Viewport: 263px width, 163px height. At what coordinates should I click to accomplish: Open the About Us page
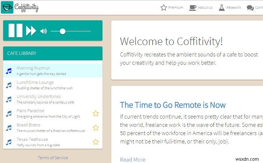click(205, 8)
